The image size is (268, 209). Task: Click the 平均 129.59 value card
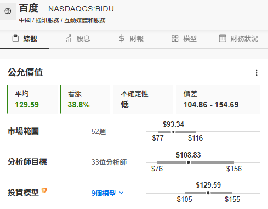(32, 99)
